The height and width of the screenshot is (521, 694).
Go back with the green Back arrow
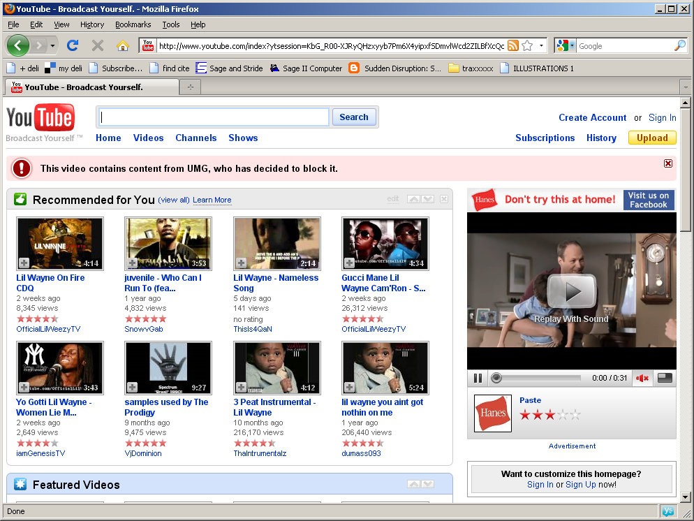coord(17,45)
